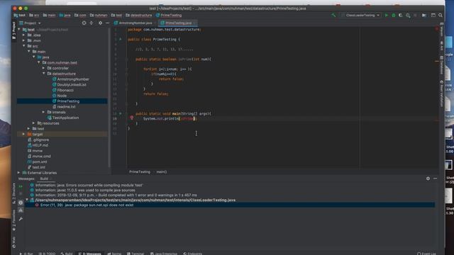Viewport: 454px width, 255px height.
Task: Click the Locate/Scroll from Source target icon
Action: (84, 23)
